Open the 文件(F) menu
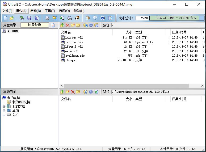The width and height of the screenshot is (206, 152). click(x=7, y=11)
